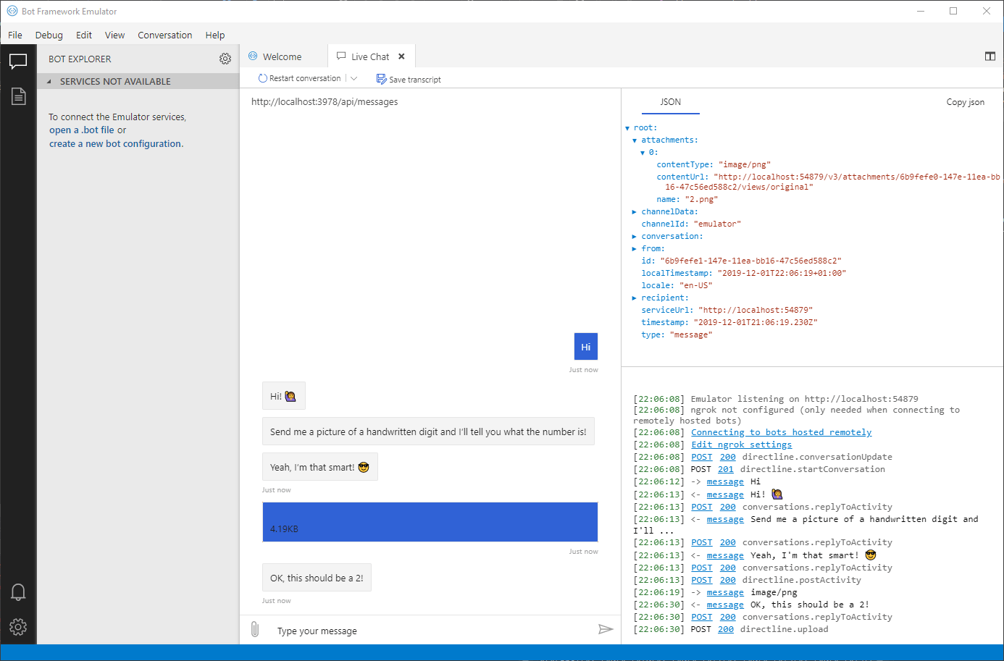Open the Edit menu
The width and height of the screenshot is (1004, 661).
tap(84, 35)
